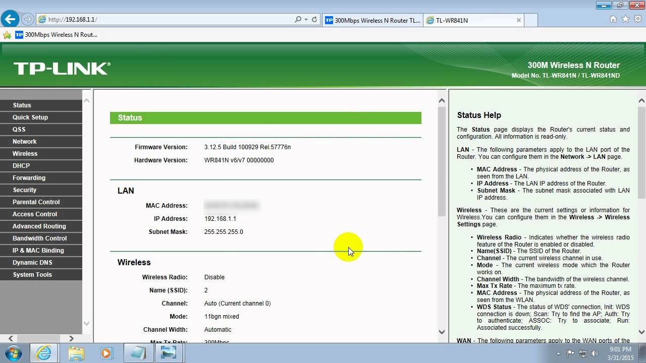Click the network tray icon

583,353
